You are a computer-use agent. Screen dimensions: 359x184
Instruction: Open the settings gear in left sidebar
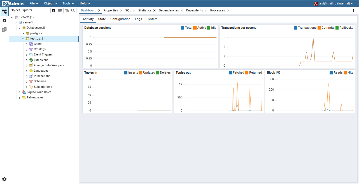[x=4, y=179]
